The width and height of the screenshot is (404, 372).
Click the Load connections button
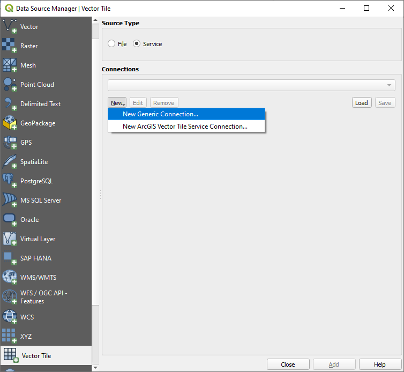pos(362,102)
